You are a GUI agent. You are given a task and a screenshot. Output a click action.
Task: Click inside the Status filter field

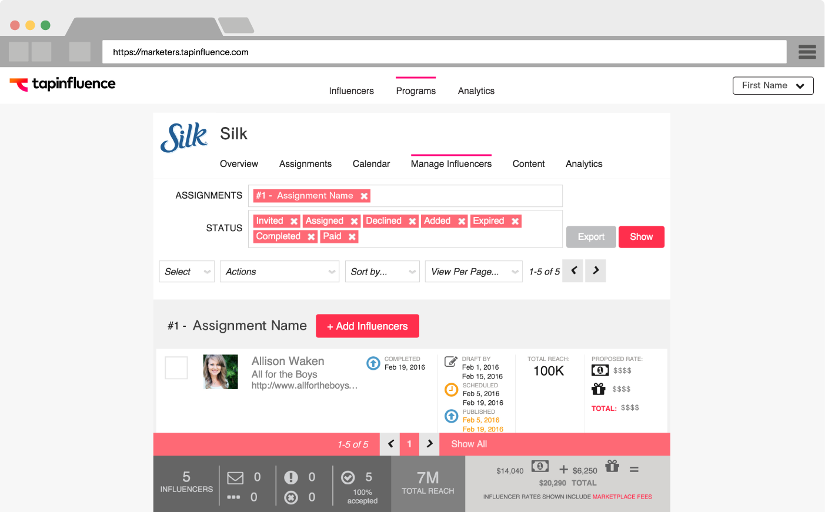405,229
